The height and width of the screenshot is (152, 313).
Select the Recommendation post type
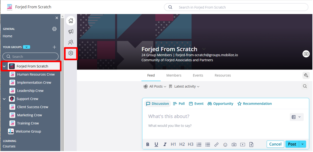[254, 104]
